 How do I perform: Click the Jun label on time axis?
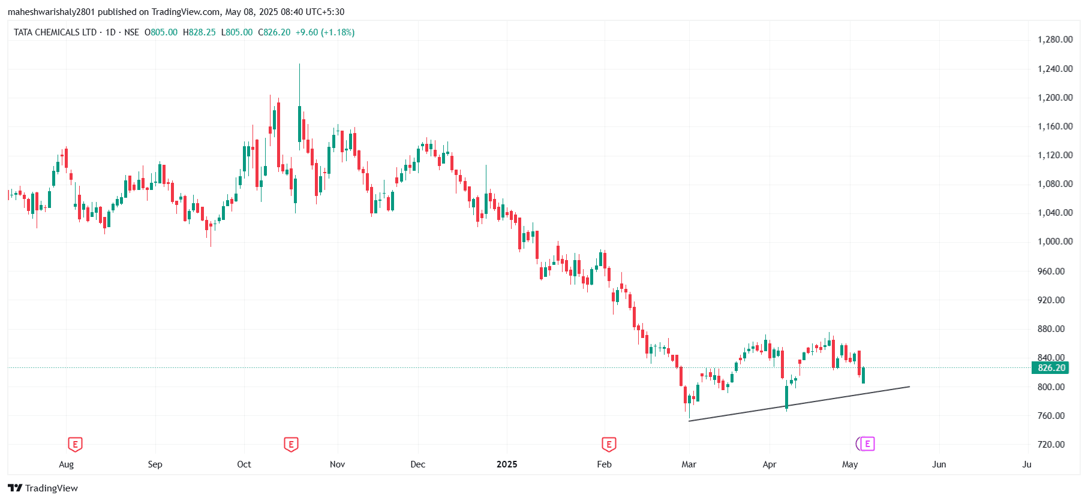939,464
